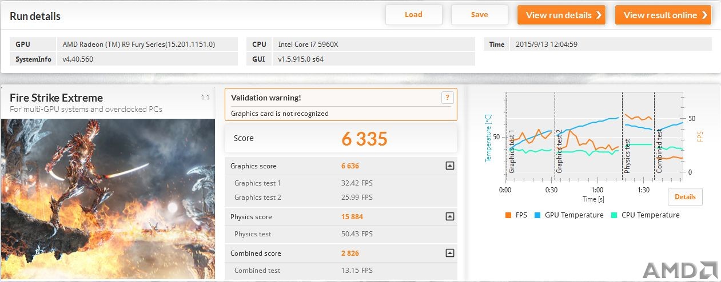The image size is (721, 282).
Task: Select the Time value 2015/9/13 12:04:59
Action: 547,44
